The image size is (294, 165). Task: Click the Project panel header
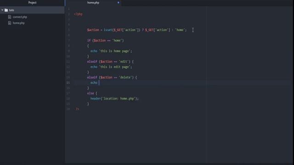(x=32, y=3)
